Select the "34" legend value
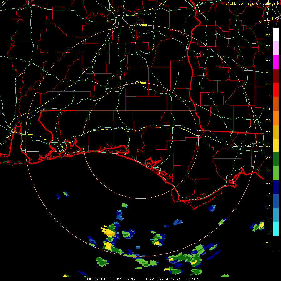 coord(268,133)
